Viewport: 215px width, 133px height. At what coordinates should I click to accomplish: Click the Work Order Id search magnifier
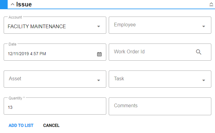pos(198,52)
